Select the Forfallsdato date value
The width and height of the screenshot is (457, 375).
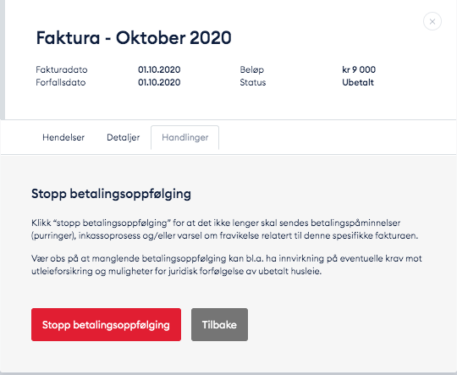[159, 82]
